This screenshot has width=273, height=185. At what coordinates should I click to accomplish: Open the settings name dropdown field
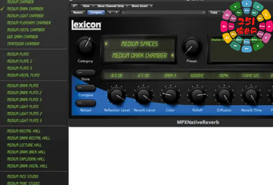point(164,12)
